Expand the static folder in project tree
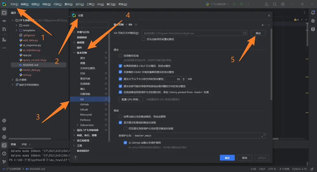 coord(16,25)
